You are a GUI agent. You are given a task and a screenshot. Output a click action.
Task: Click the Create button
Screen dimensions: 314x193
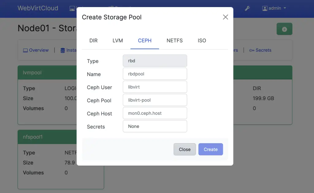click(211, 149)
